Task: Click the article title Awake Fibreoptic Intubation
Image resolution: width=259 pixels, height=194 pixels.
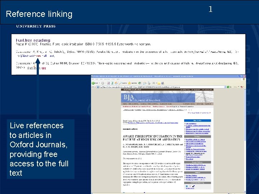Action: tap(153, 138)
